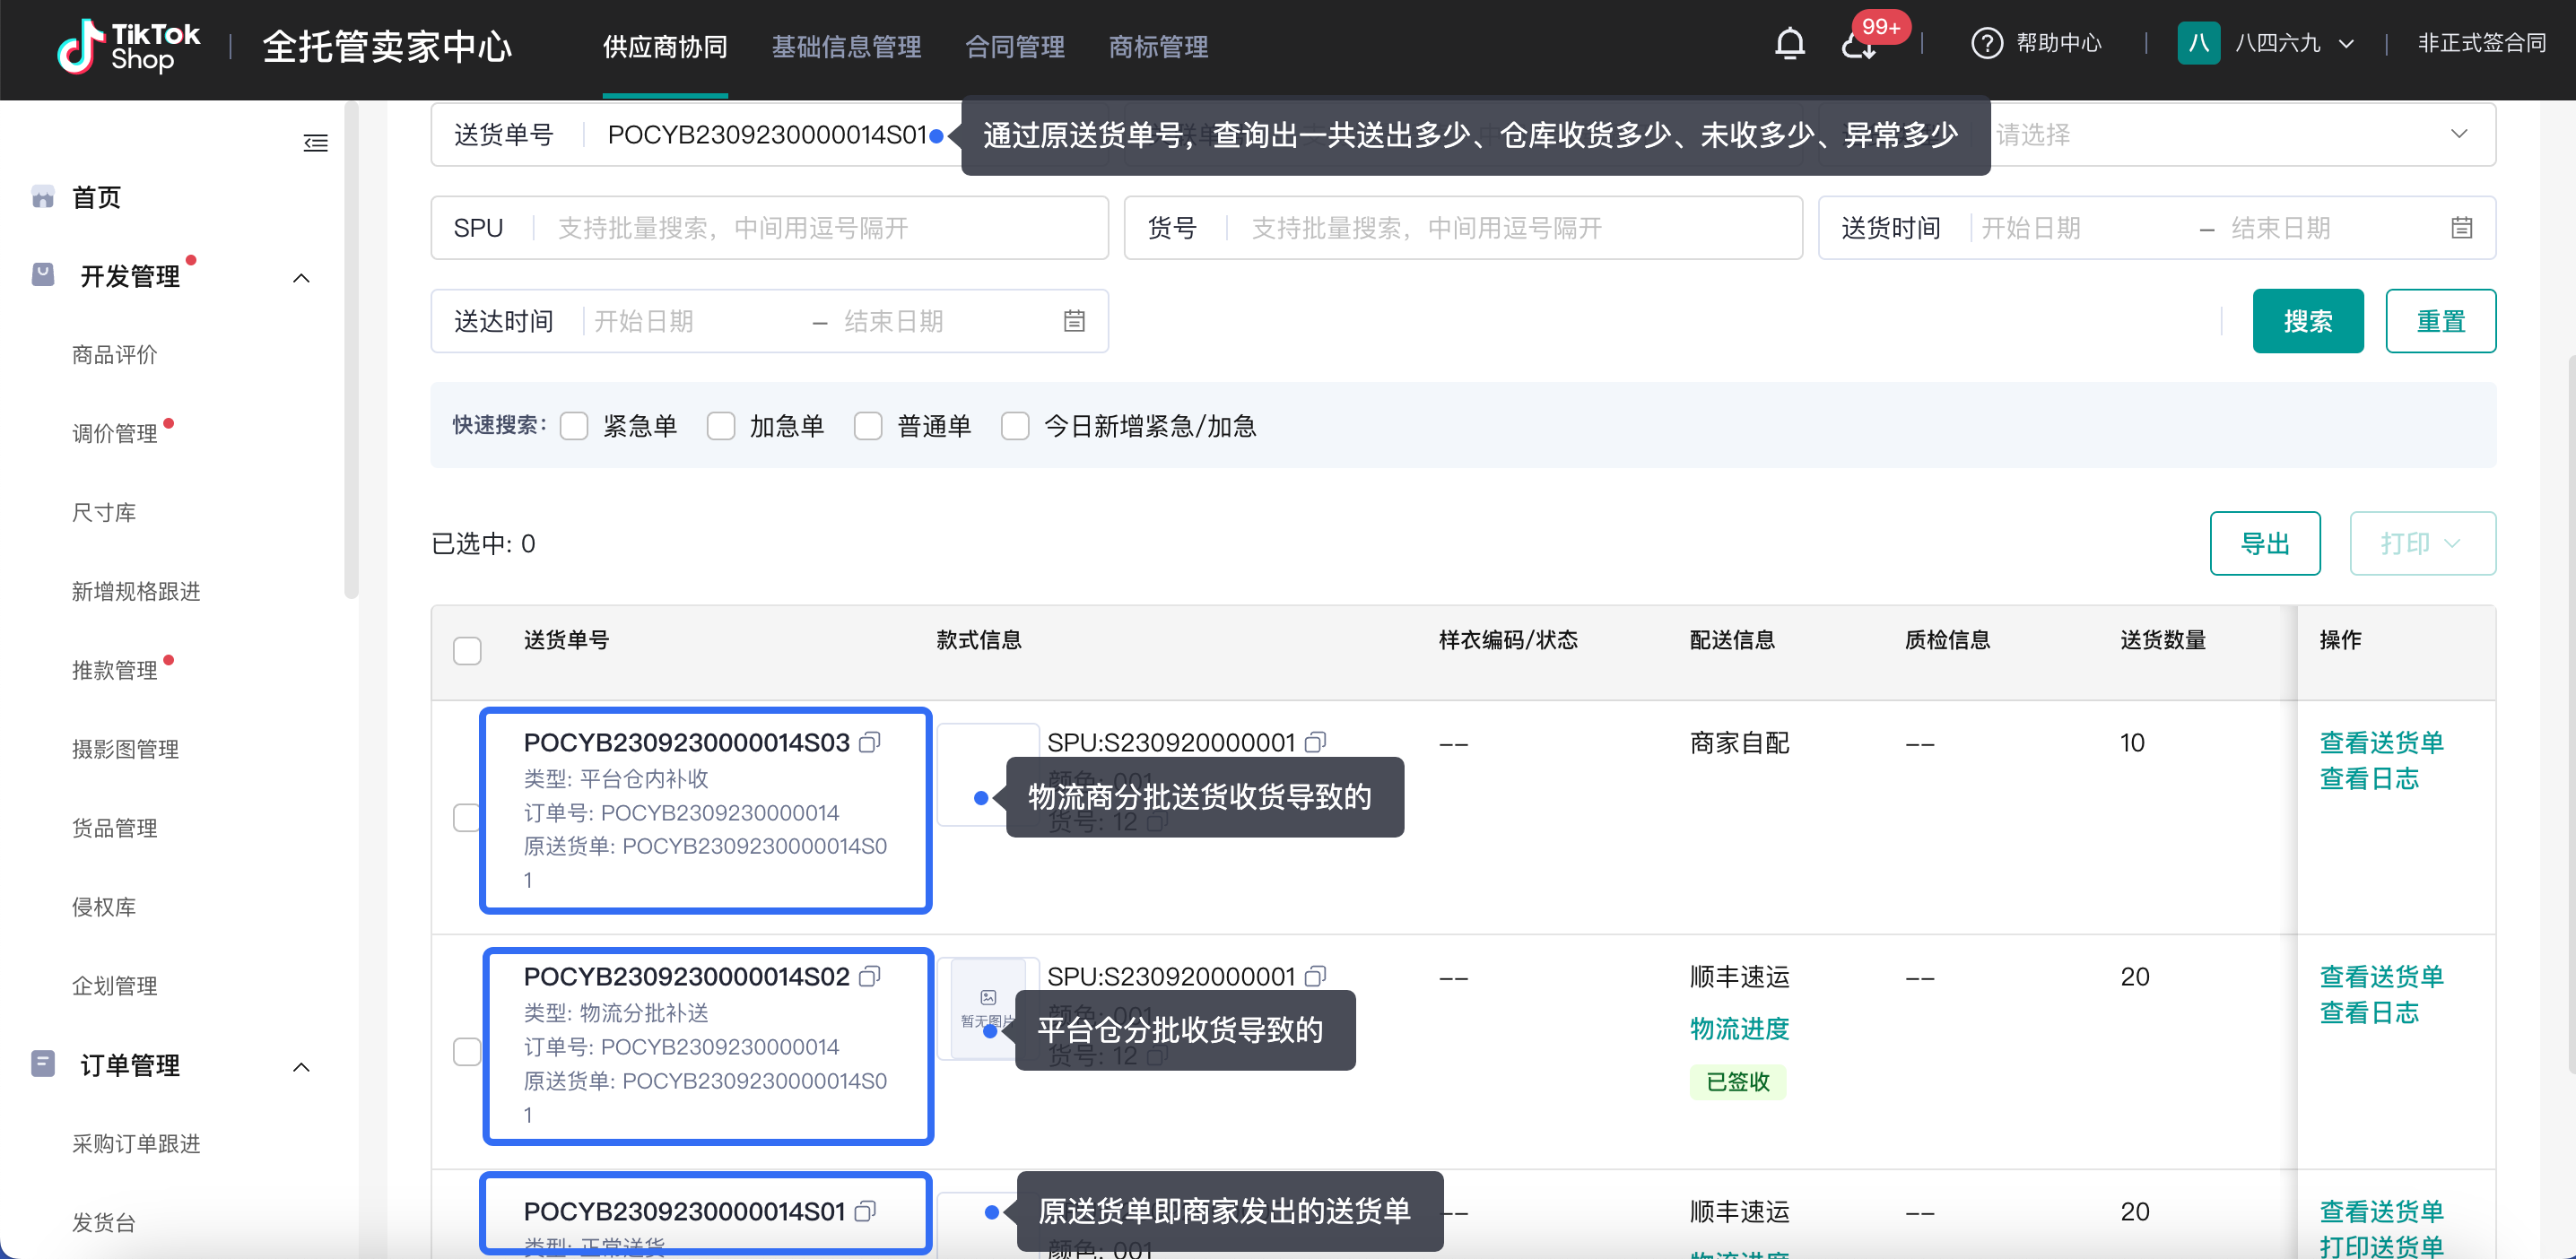Click 物流进度 link in the S02 row

1739,1028
